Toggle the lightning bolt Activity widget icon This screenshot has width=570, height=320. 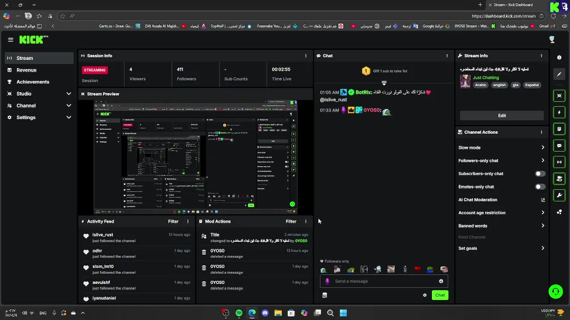559,112
